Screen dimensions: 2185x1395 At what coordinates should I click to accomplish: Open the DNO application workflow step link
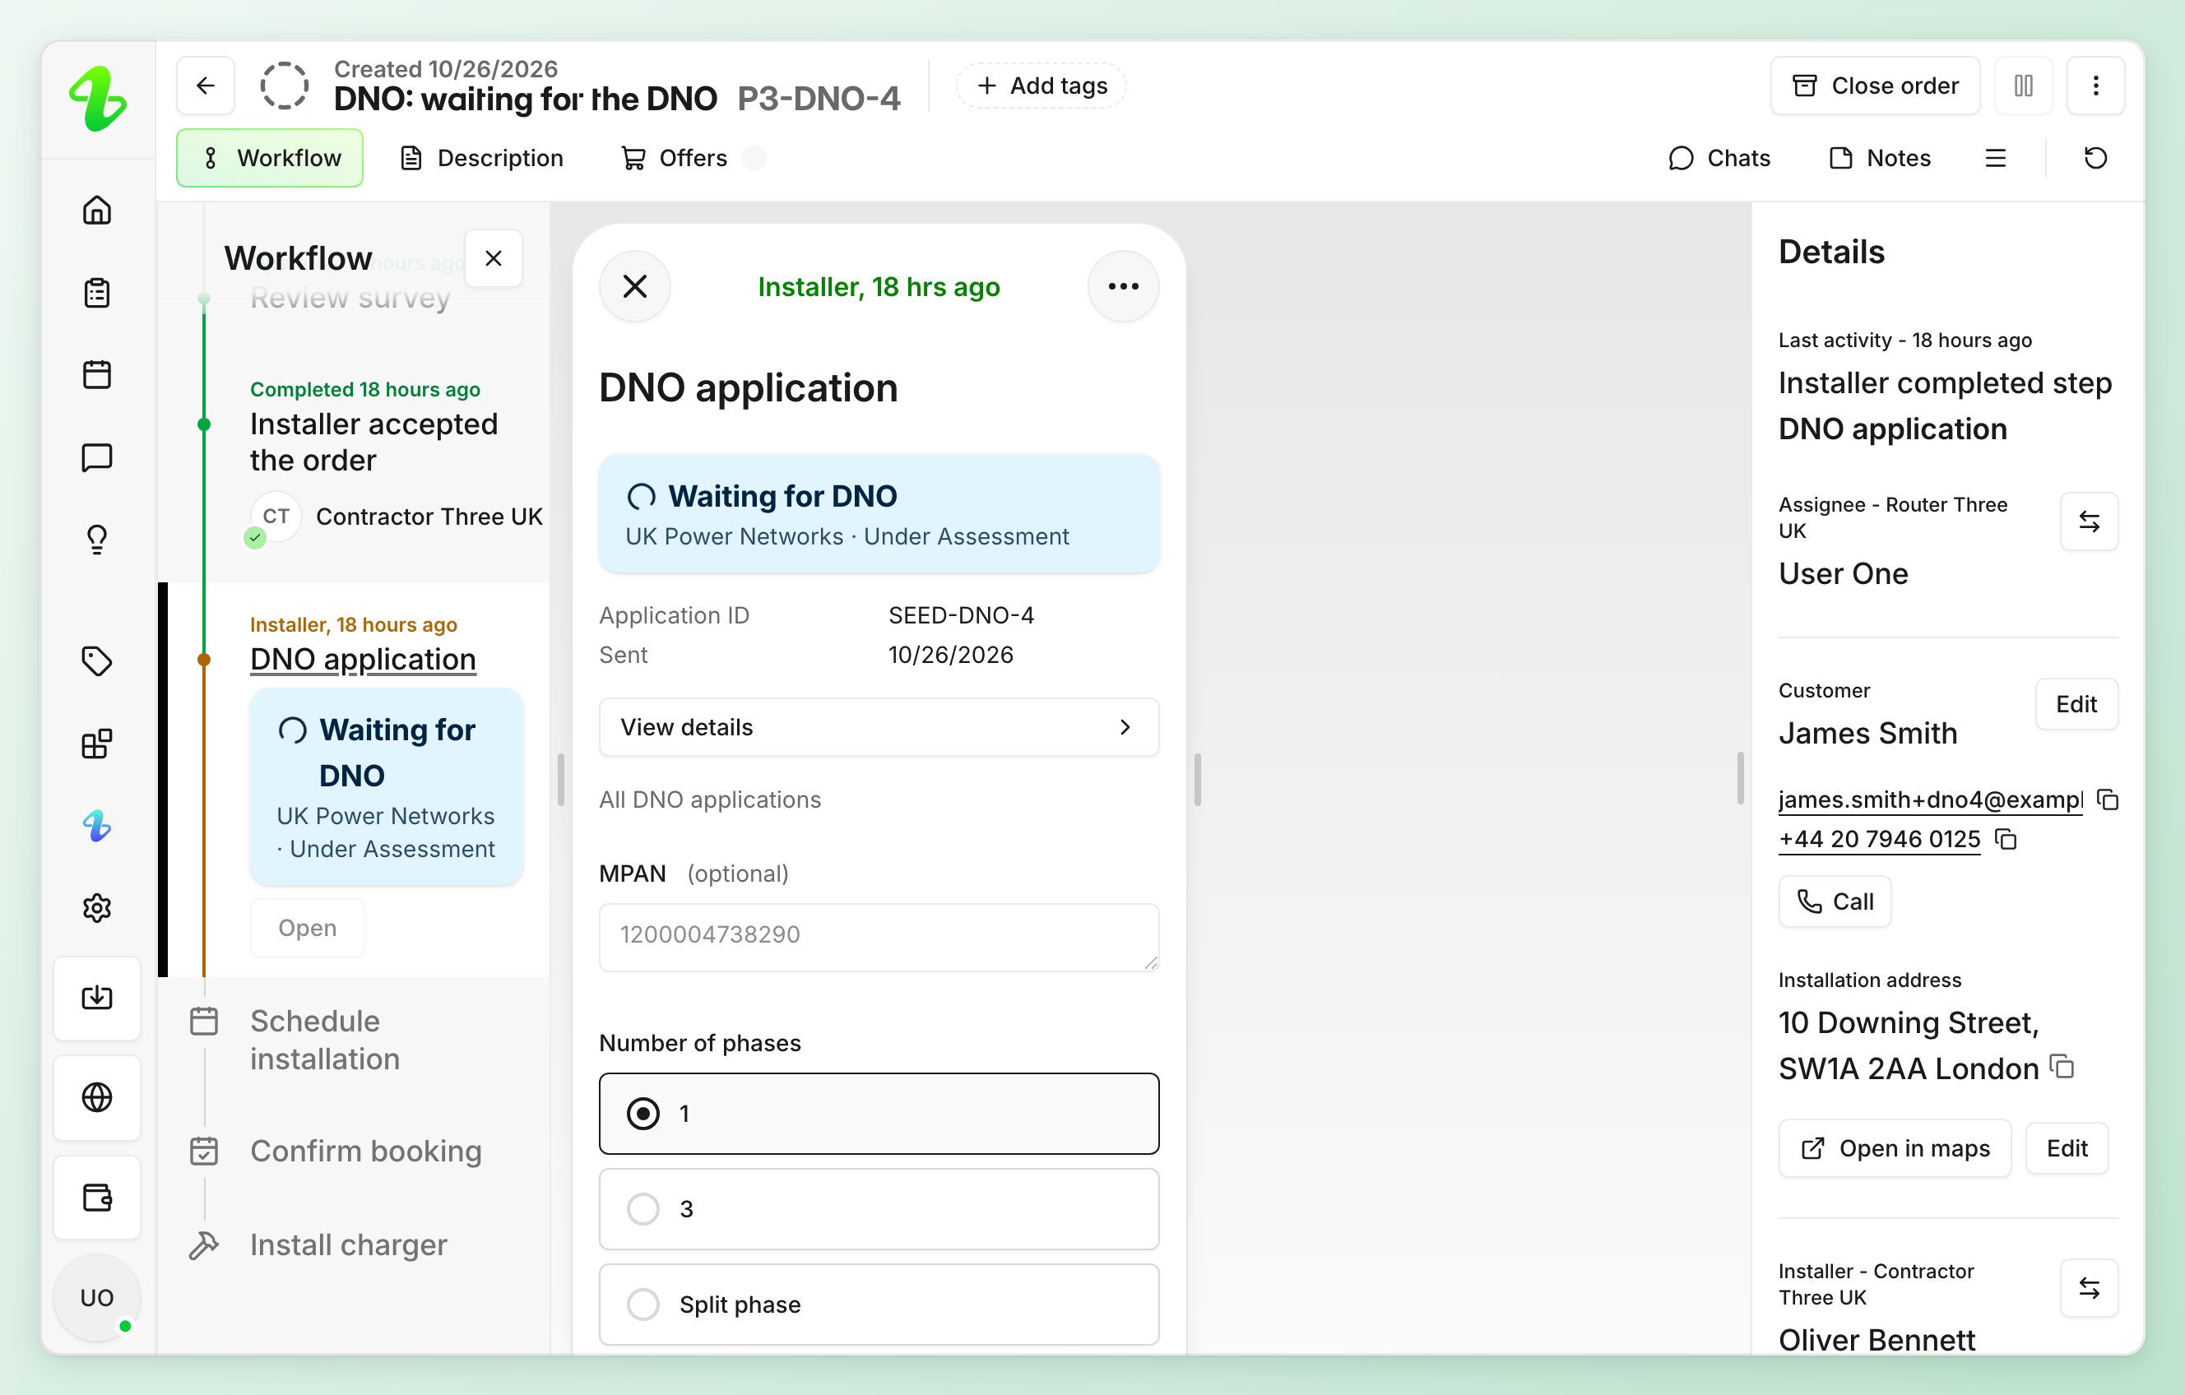click(x=363, y=660)
